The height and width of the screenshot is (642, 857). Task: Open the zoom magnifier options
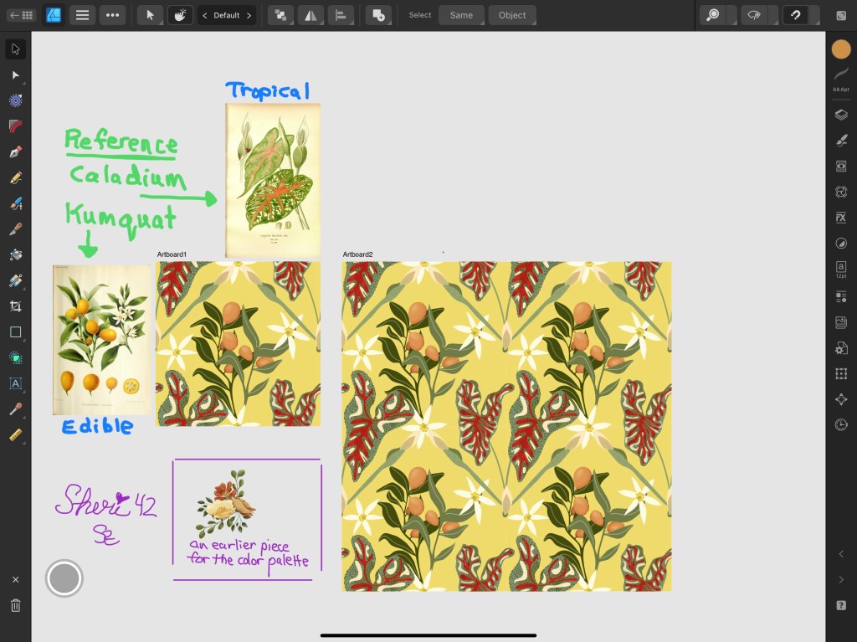coord(713,15)
